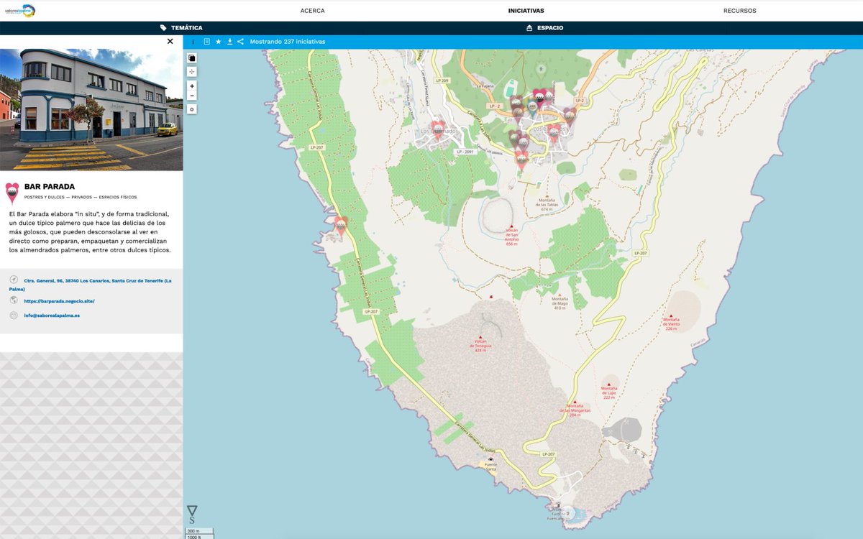This screenshot has height=539, width=863.
Task: Click the globe icon beside the website link
Action: click(14, 300)
